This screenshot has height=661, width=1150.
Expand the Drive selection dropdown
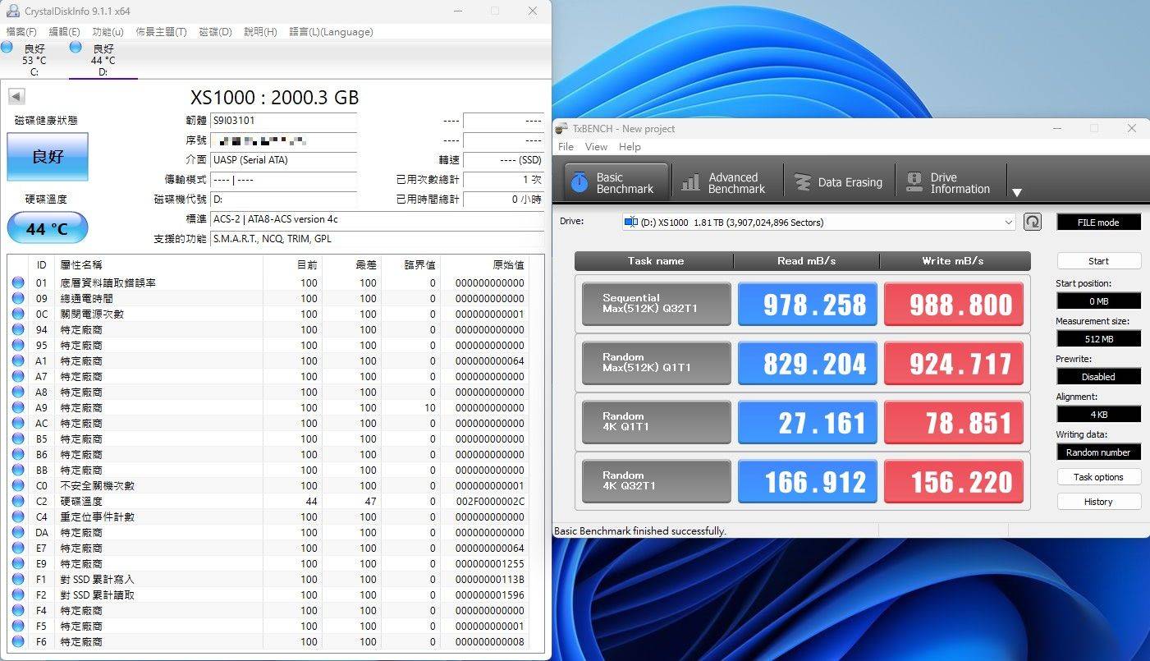point(1009,223)
